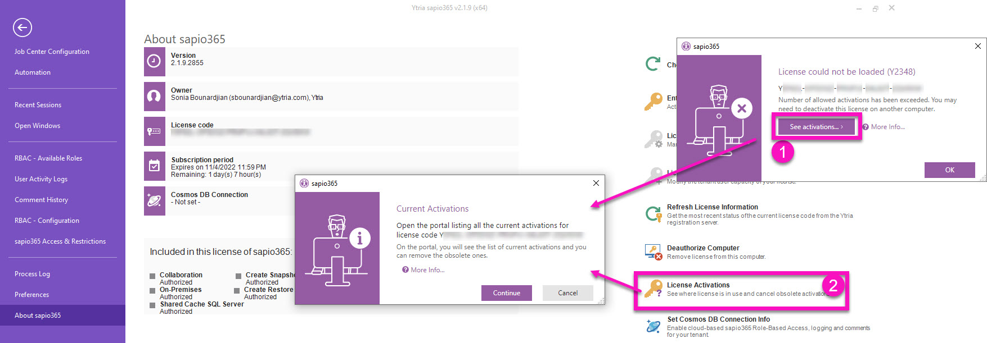Open Automation in the sidebar

pos(33,72)
